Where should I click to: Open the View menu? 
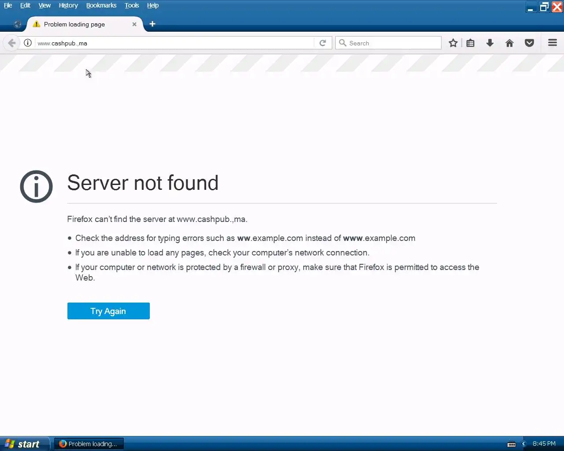[x=45, y=5]
